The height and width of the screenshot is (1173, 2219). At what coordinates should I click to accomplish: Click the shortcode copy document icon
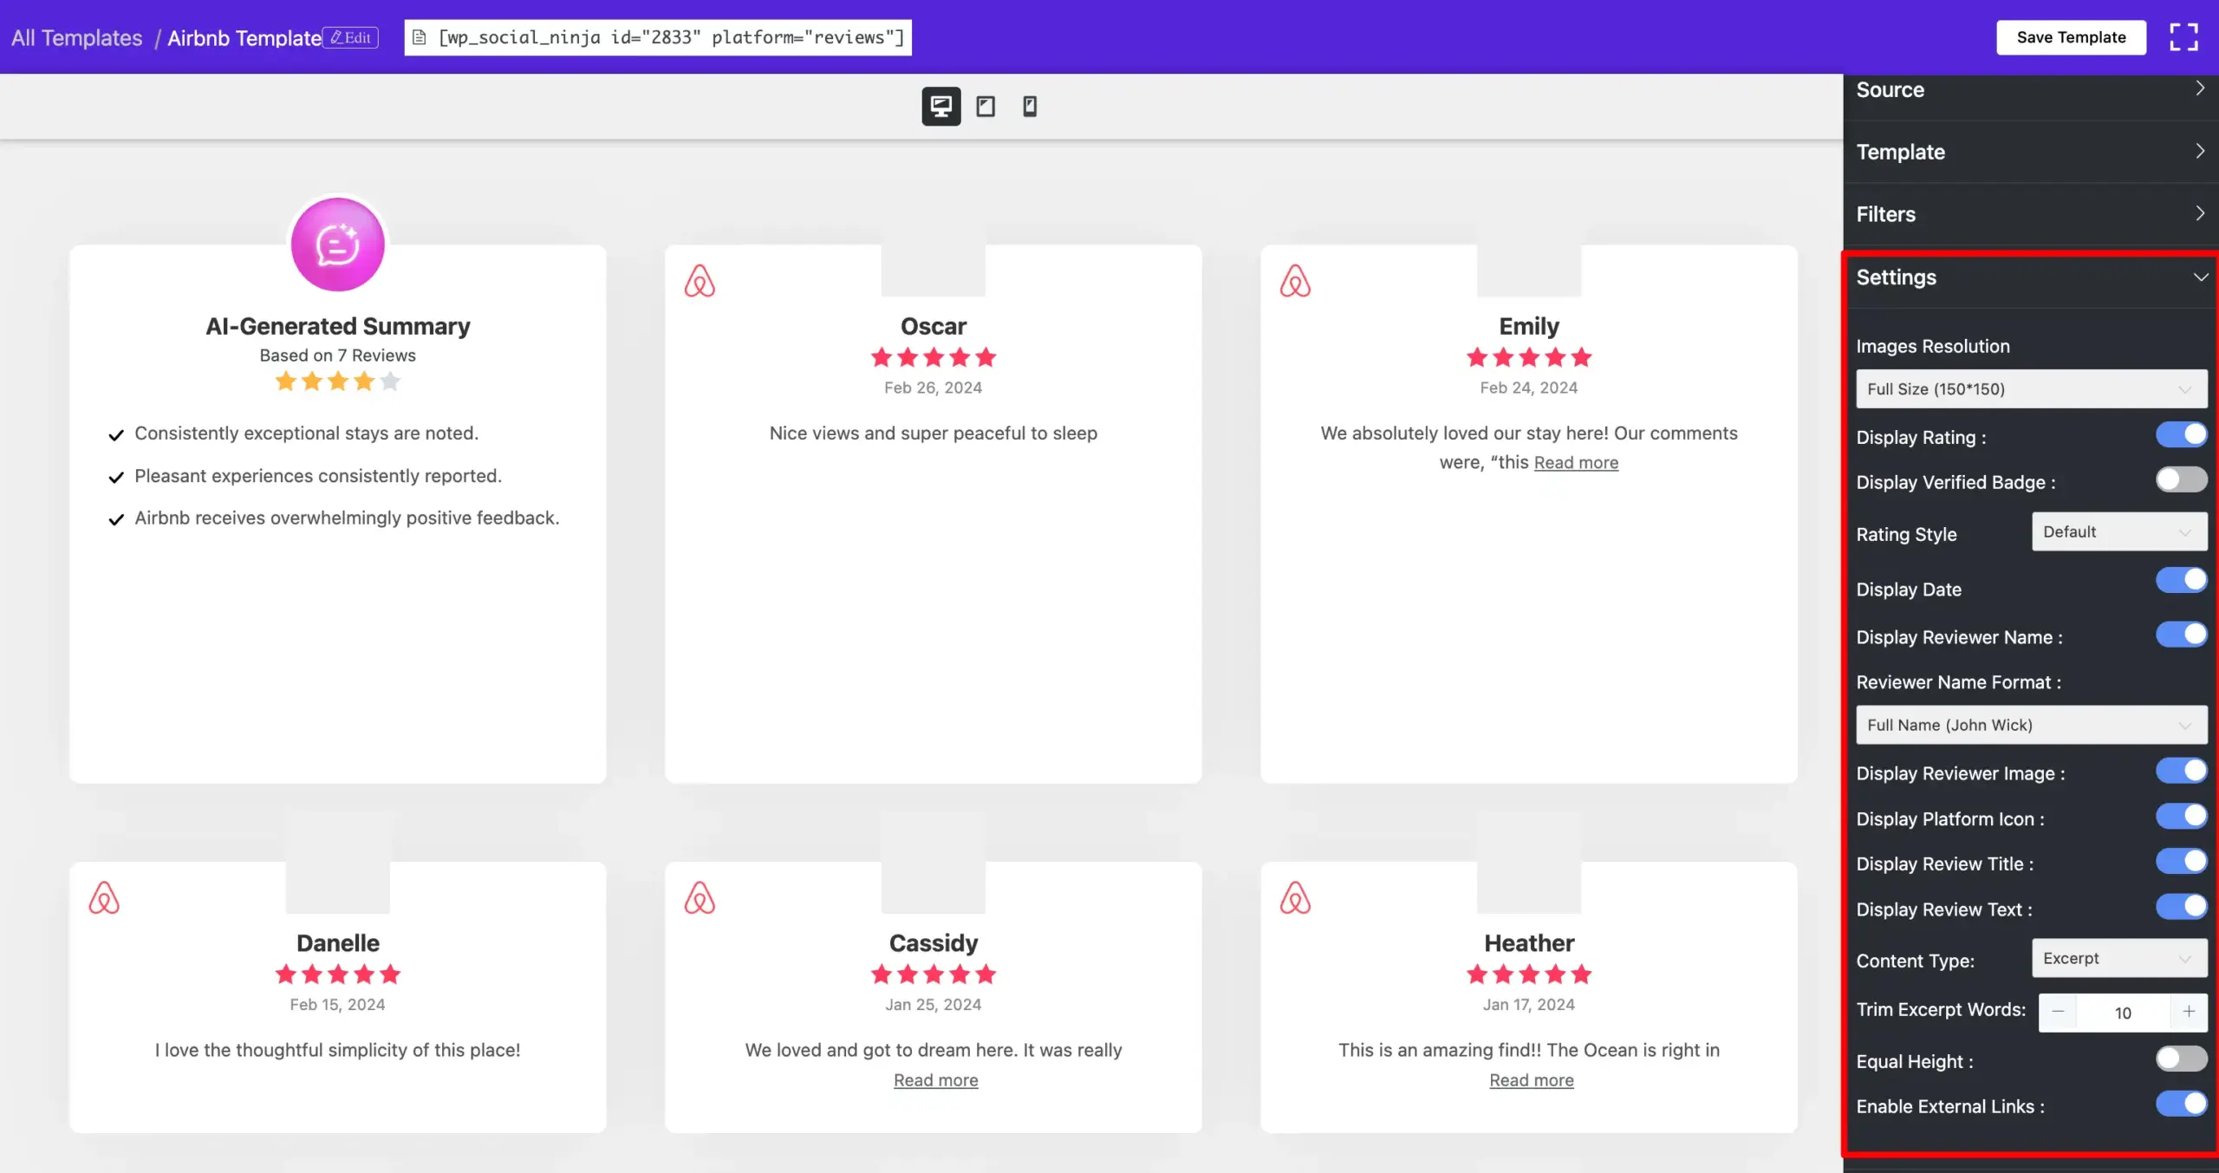pyautogui.click(x=420, y=37)
